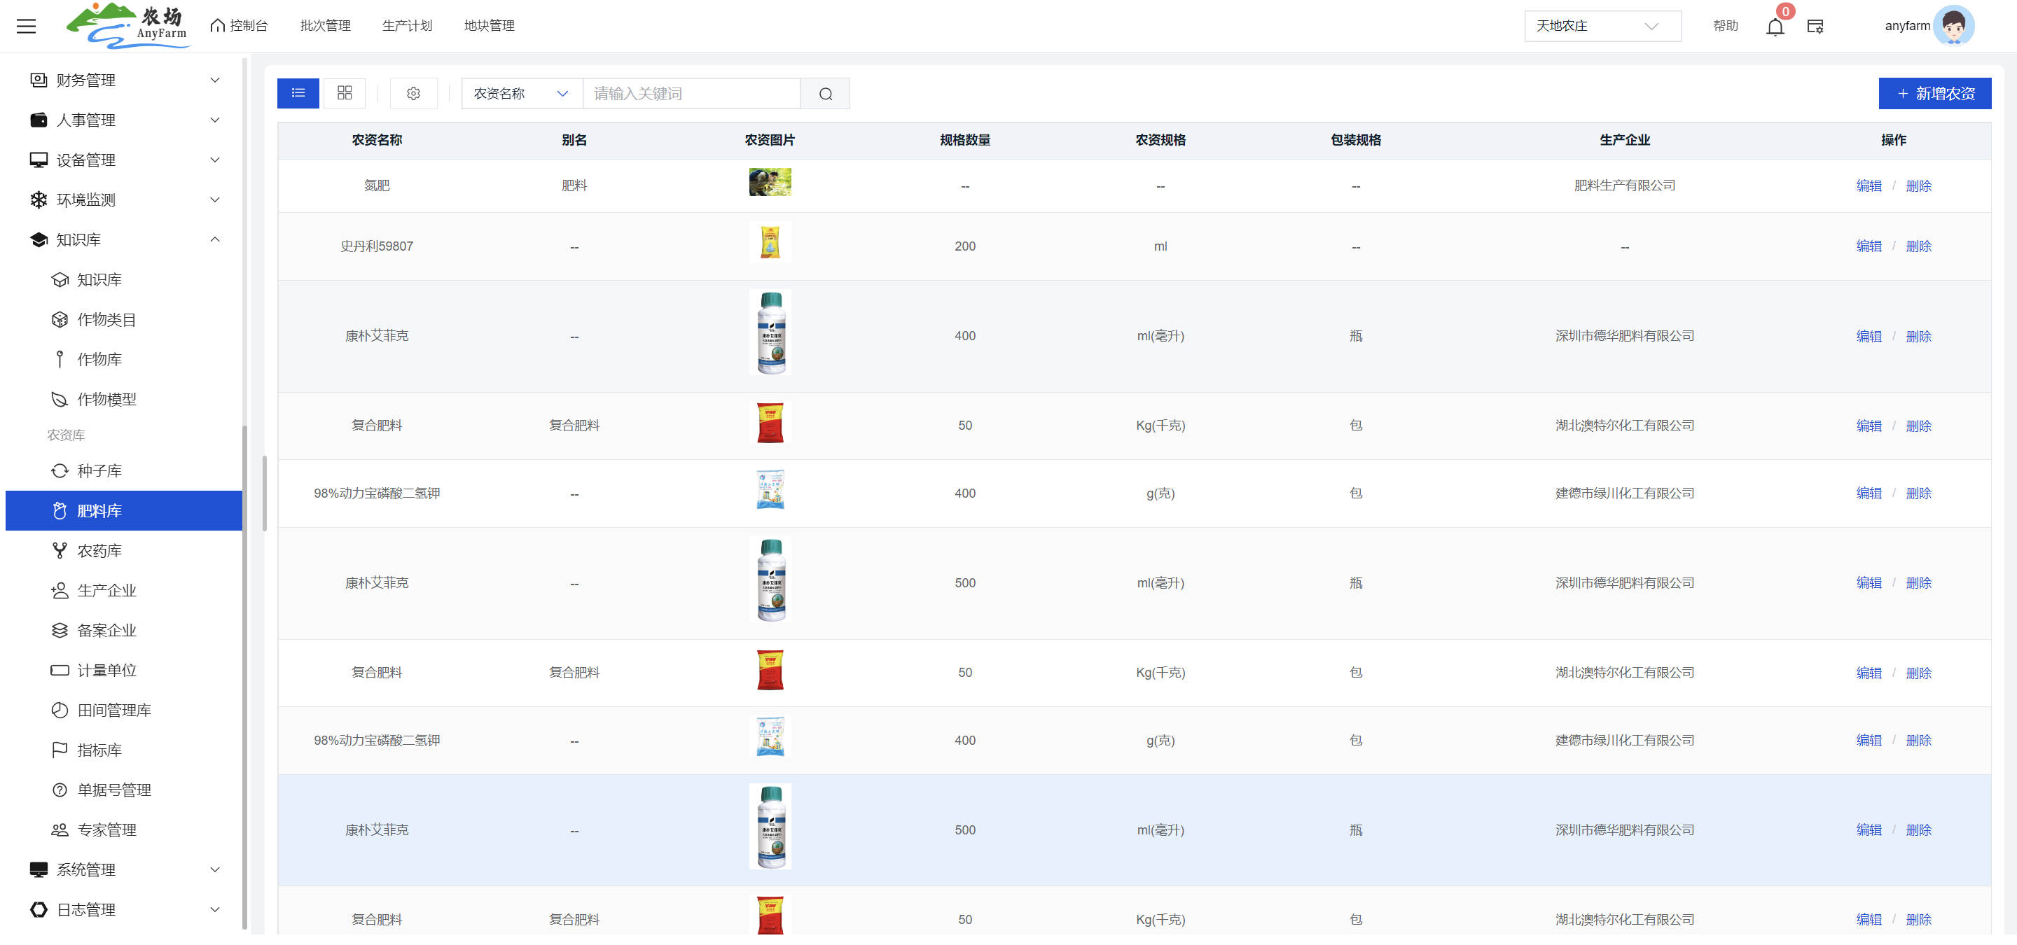Switch to grid view layout
This screenshot has width=2017, height=945.
(x=345, y=93)
